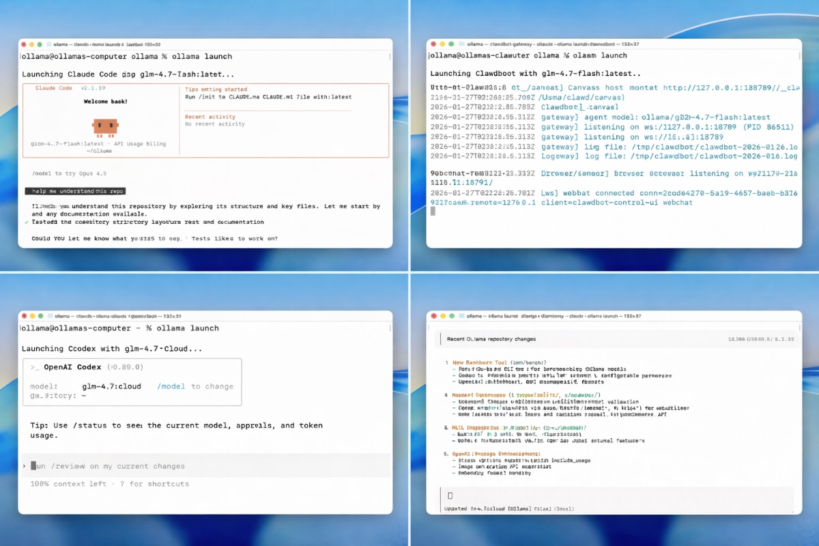Close the Claude Code terminal window
Screen dimensions: 819x546
(x=23, y=44)
